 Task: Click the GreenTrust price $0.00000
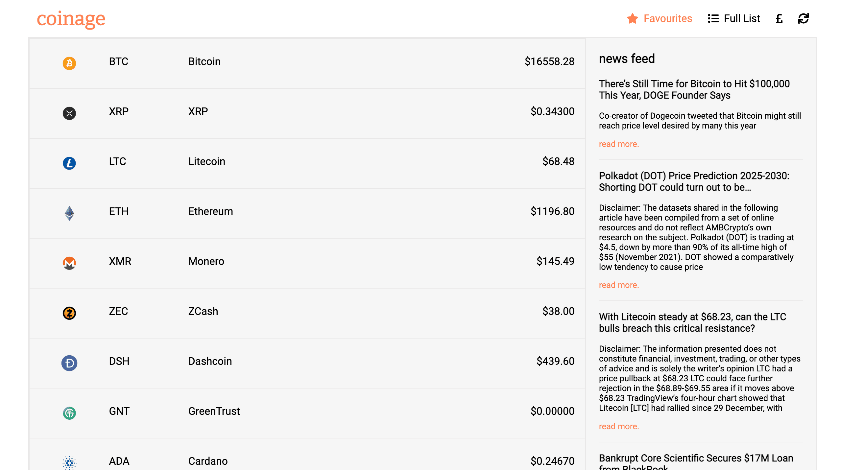(552, 411)
